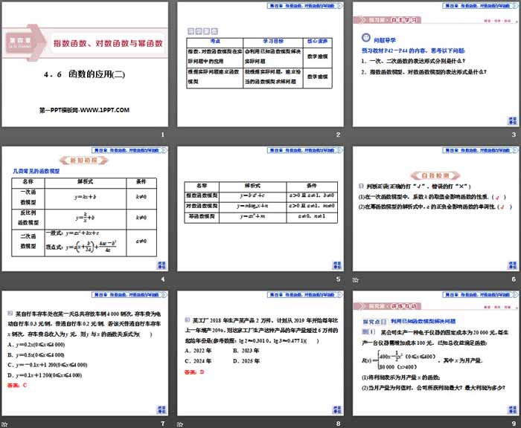Click slide number 9 label
The image size is (521, 428).
coord(514,424)
